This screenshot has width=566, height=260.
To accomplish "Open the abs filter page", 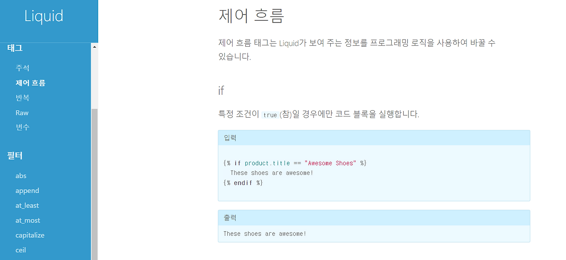I will (x=21, y=175).
